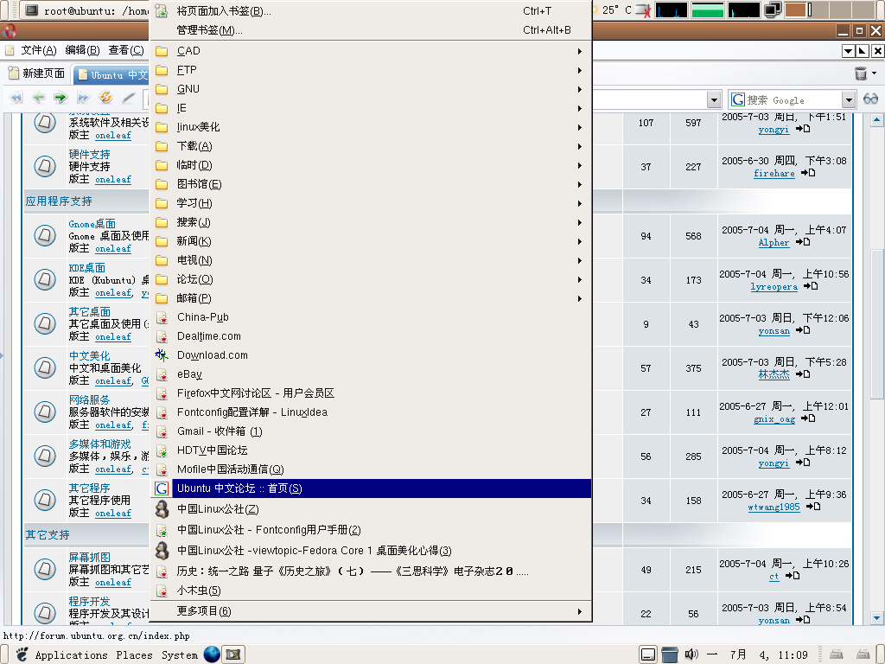
Task: Launch the globe web browser icon in the bottom panel
Action: (x=212, y=654)
